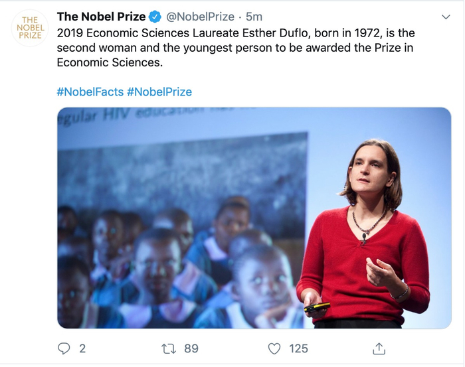Open the #NobelPrize hashtag link
The image size is (465, 367).
pos(159,92)
